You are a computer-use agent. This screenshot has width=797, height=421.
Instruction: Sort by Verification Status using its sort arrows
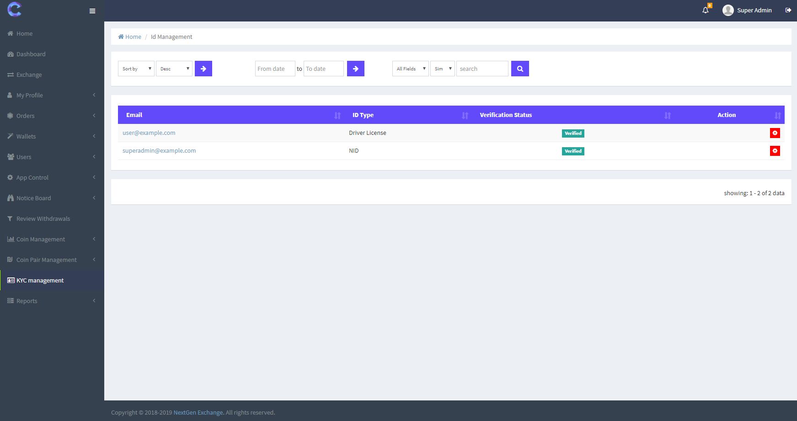click(668, 115)
